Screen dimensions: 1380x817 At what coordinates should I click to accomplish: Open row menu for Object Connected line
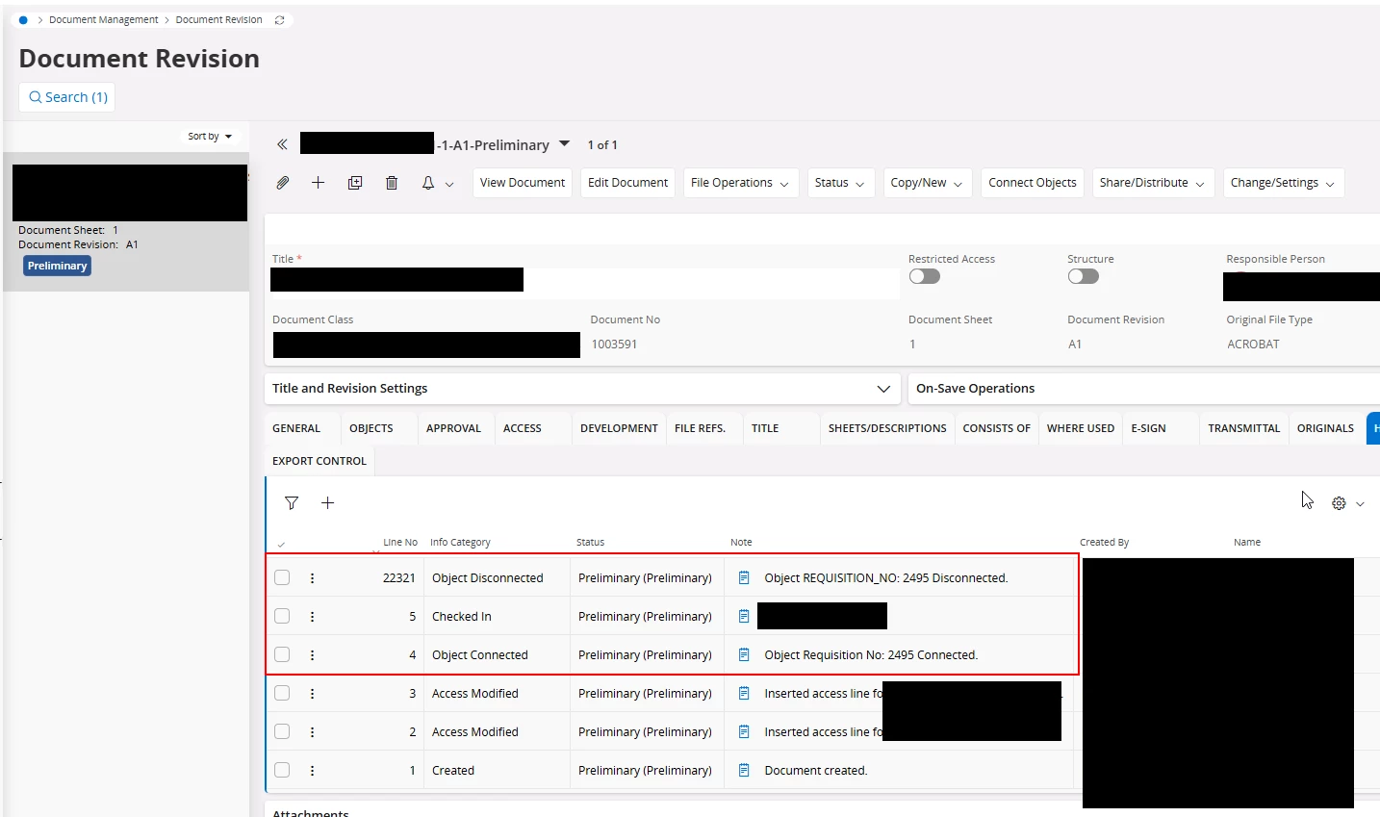pyautogui.click(x=312, y=655)
